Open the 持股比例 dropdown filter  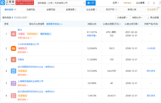[x=137, y=18]
